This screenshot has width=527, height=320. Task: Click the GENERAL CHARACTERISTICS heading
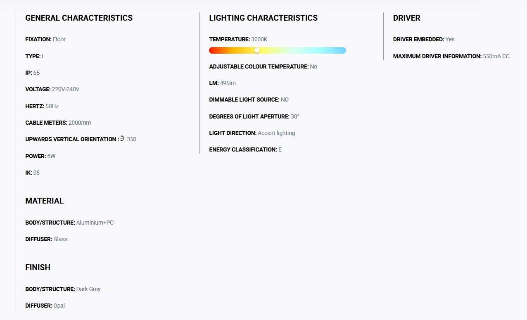[x=79, y=18]
